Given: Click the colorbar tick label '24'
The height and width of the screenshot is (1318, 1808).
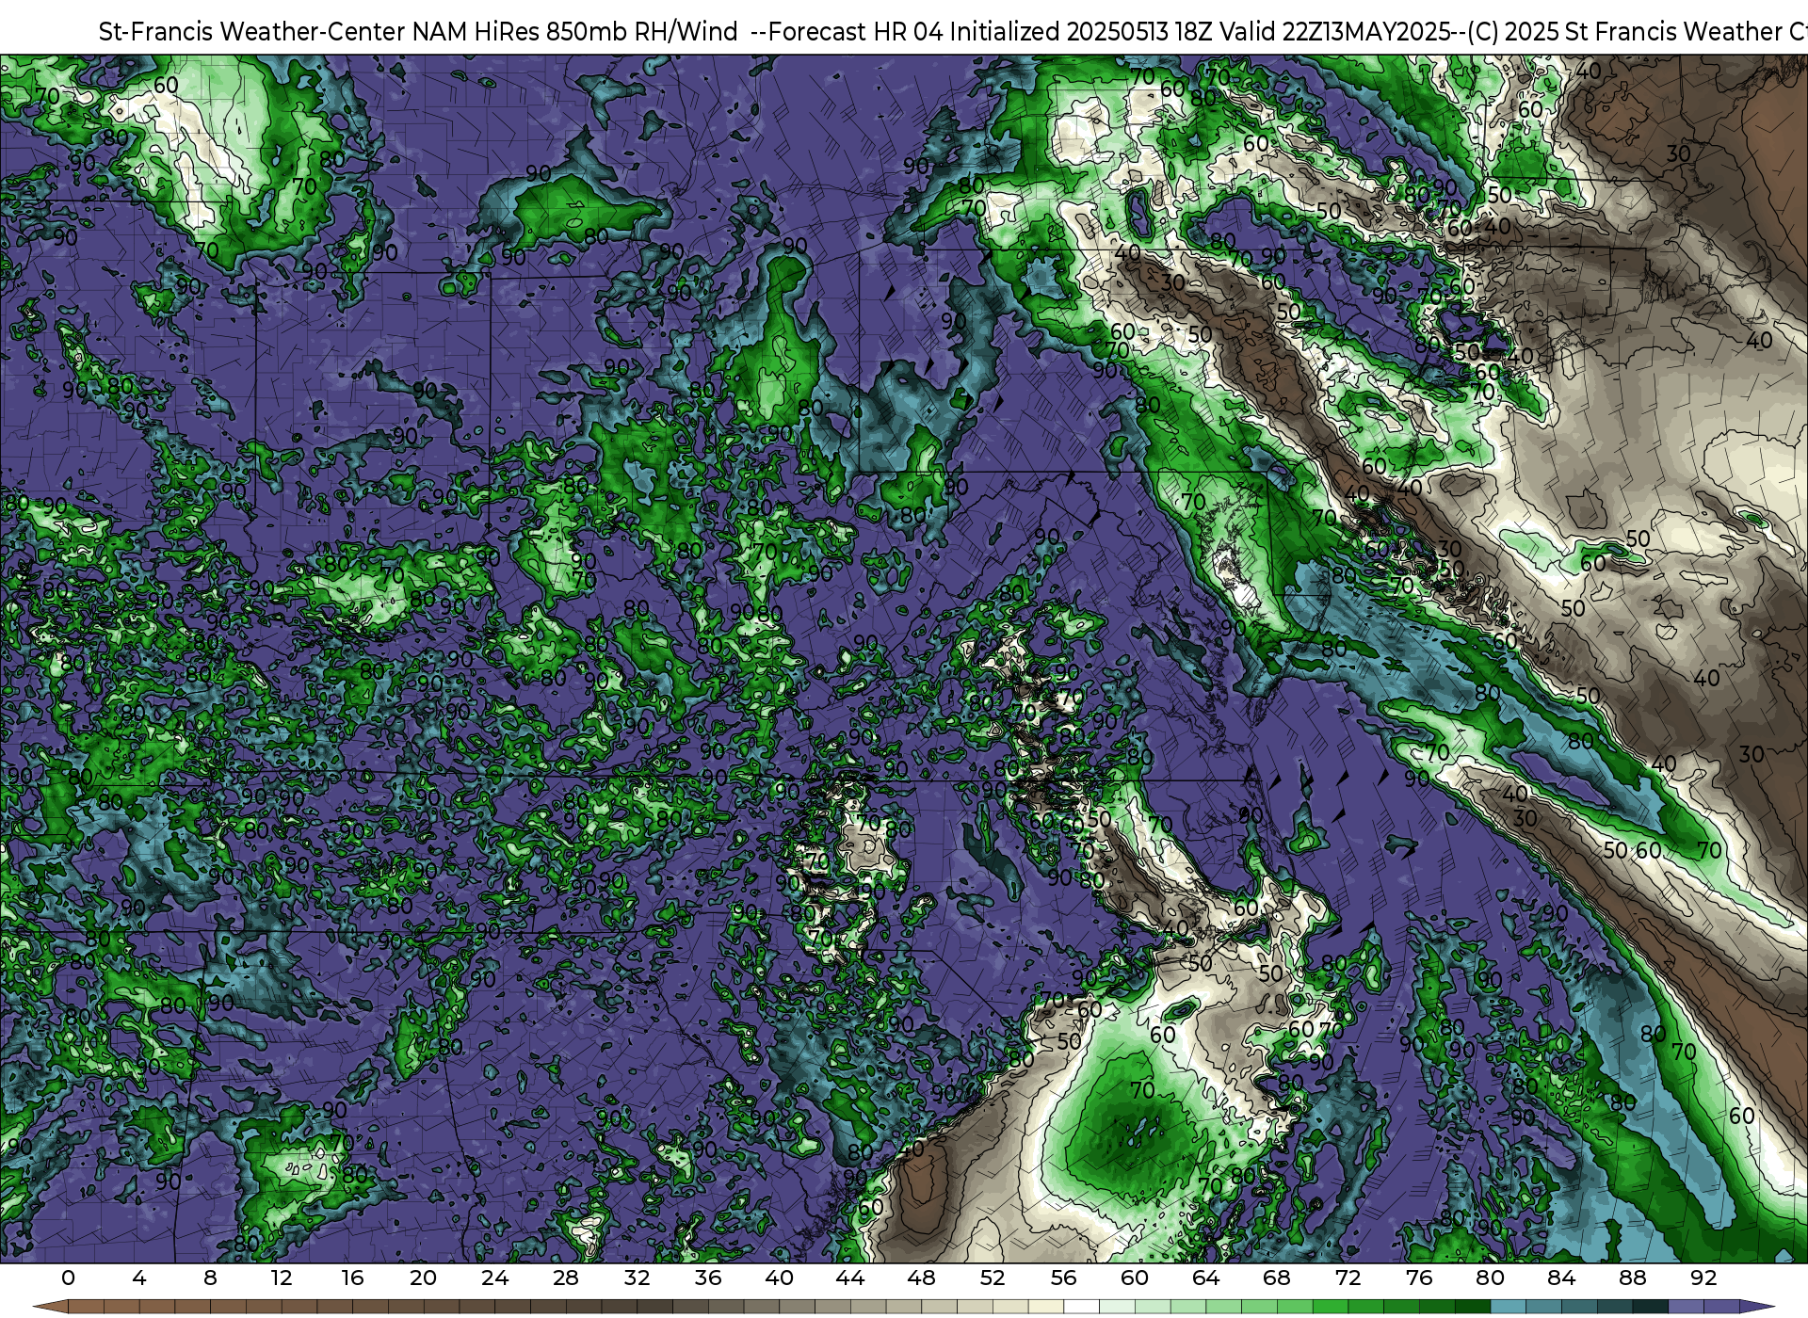Looking at the screenshot, I should (494, 1278).
